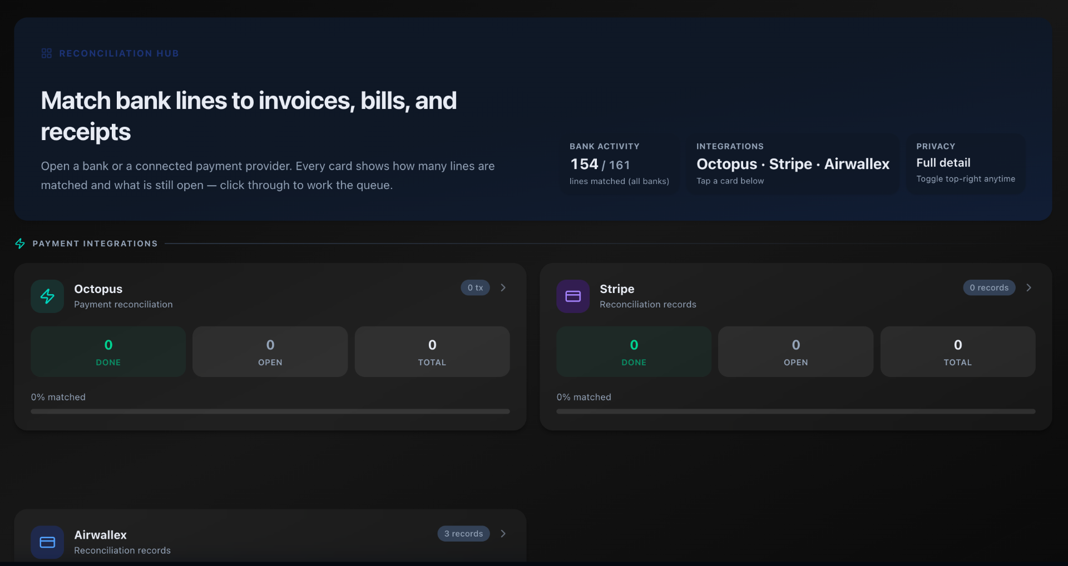Expand the Octopus card chevron
1068x566 pixels.
(503, 287)
